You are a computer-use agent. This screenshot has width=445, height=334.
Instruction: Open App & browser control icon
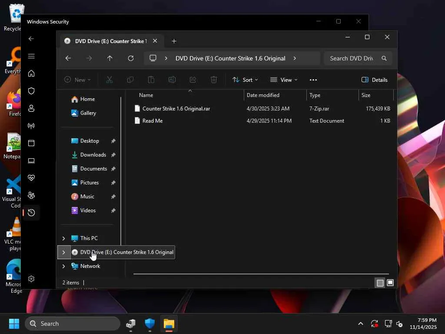click(31, 143)
